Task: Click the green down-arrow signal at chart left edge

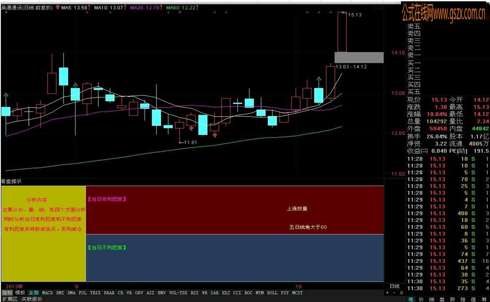Action: coord(6,95)
